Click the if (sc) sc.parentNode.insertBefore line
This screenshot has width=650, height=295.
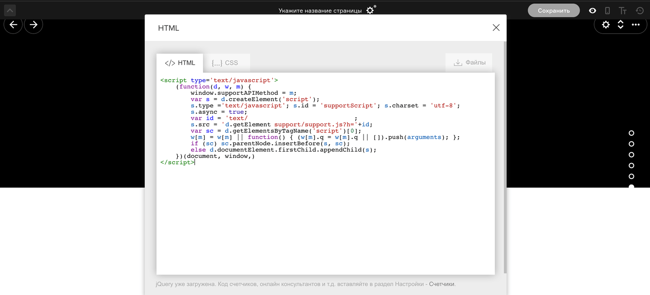(x=270, y=143)
